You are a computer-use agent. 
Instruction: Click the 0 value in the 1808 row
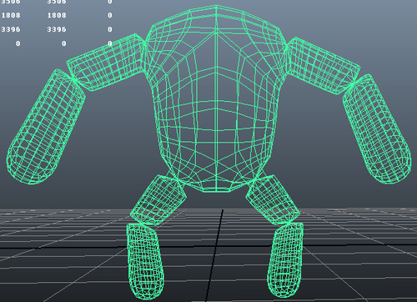(110, 15)
